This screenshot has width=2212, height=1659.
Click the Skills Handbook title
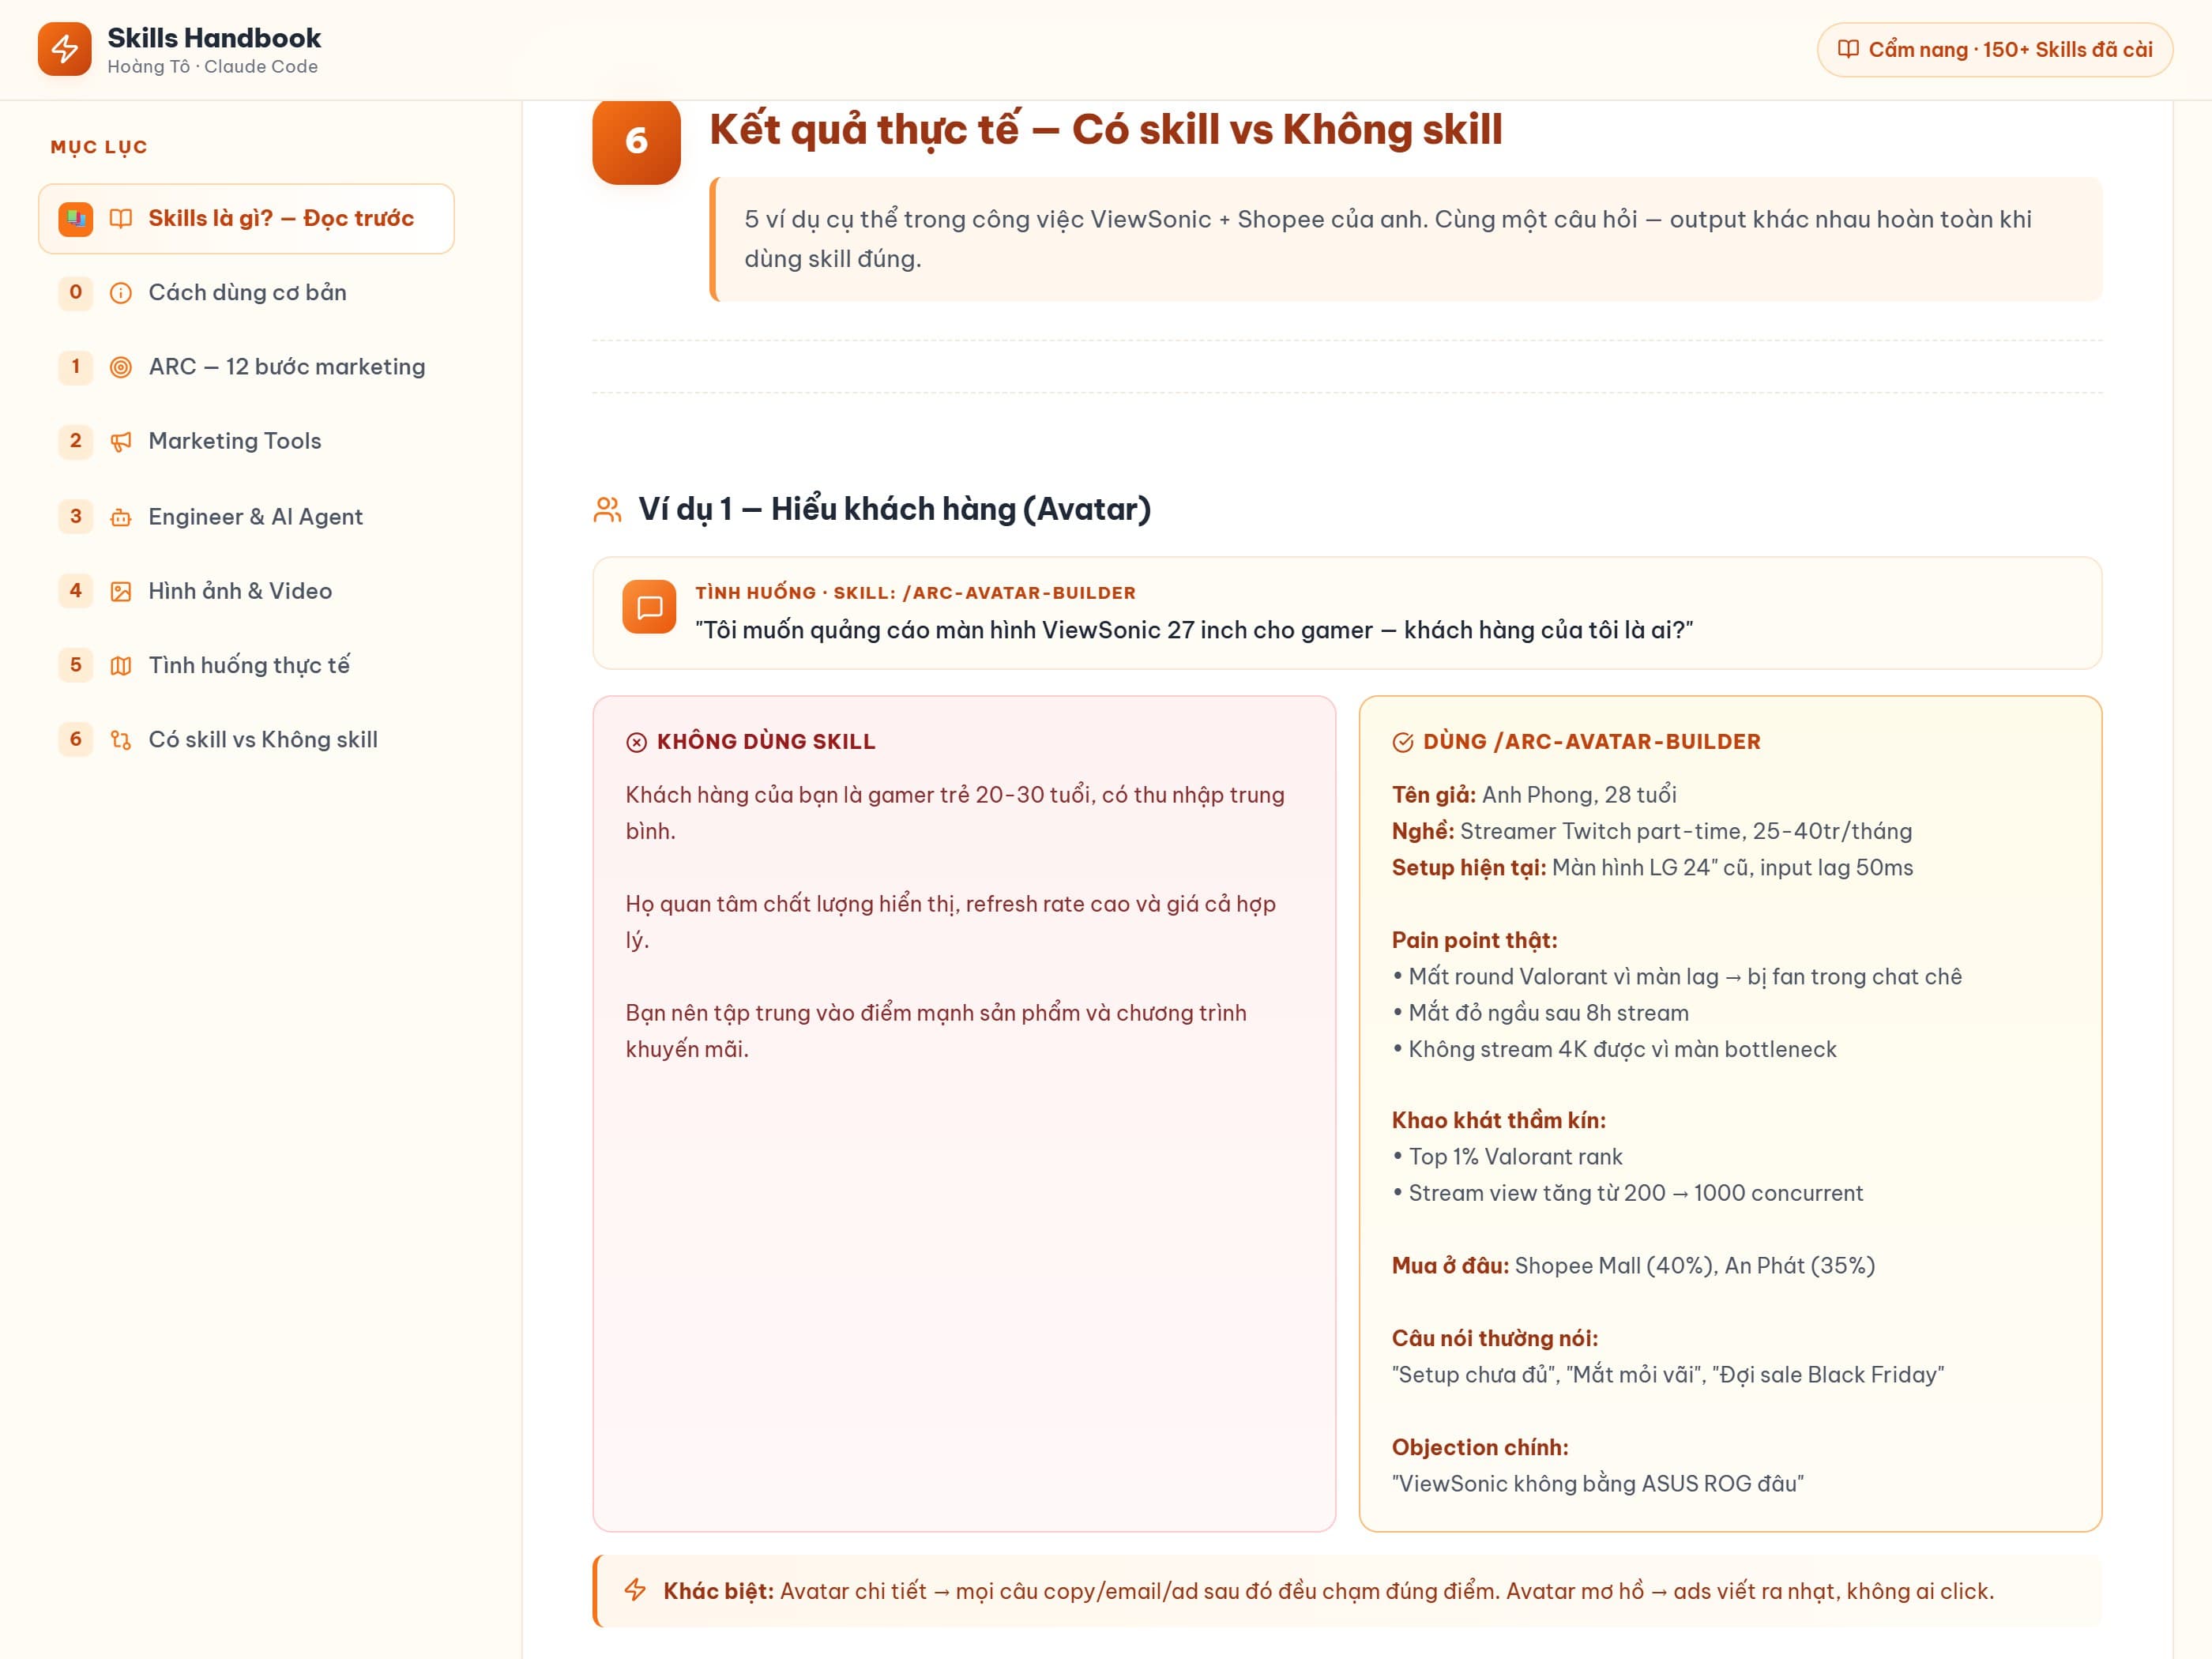(x=214, y=38)
